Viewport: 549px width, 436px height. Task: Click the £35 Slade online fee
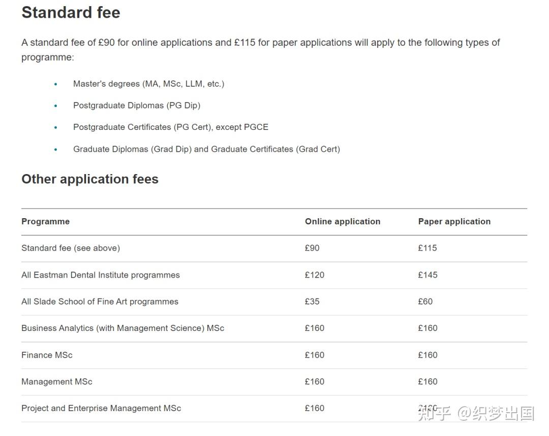(312, 301)
